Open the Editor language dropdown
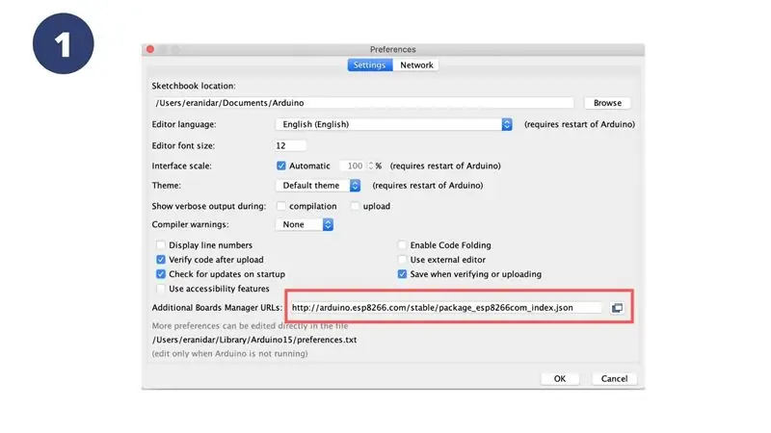Screen dimensions: 771x433 (394, 125)
